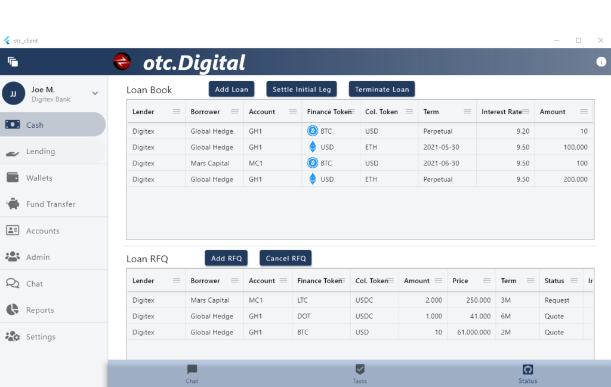This screenshot has height=387, width=611.
Task: Open the Chat sidebar entry
Action: click(13, 284)
